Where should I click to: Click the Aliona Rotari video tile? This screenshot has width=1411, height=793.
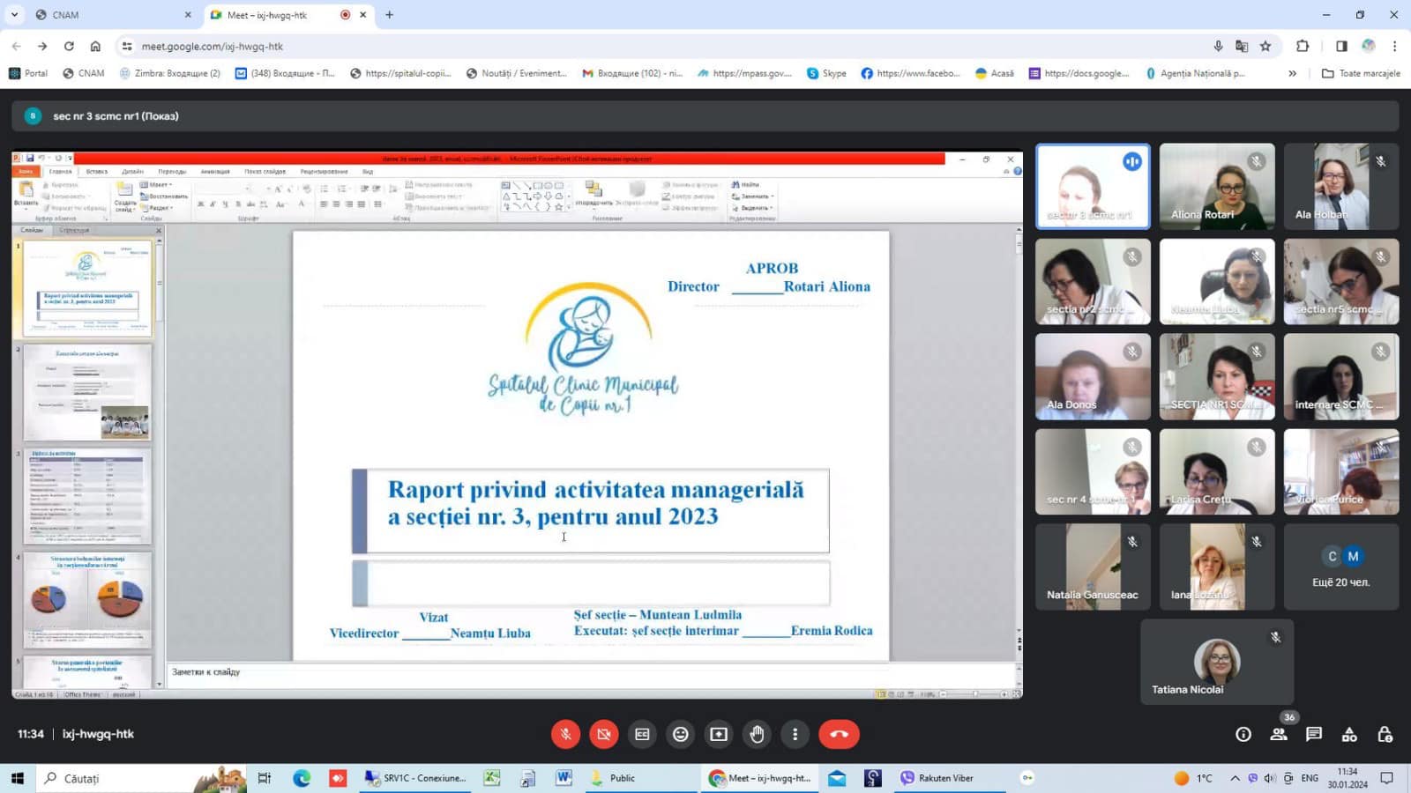(1217, 187)
